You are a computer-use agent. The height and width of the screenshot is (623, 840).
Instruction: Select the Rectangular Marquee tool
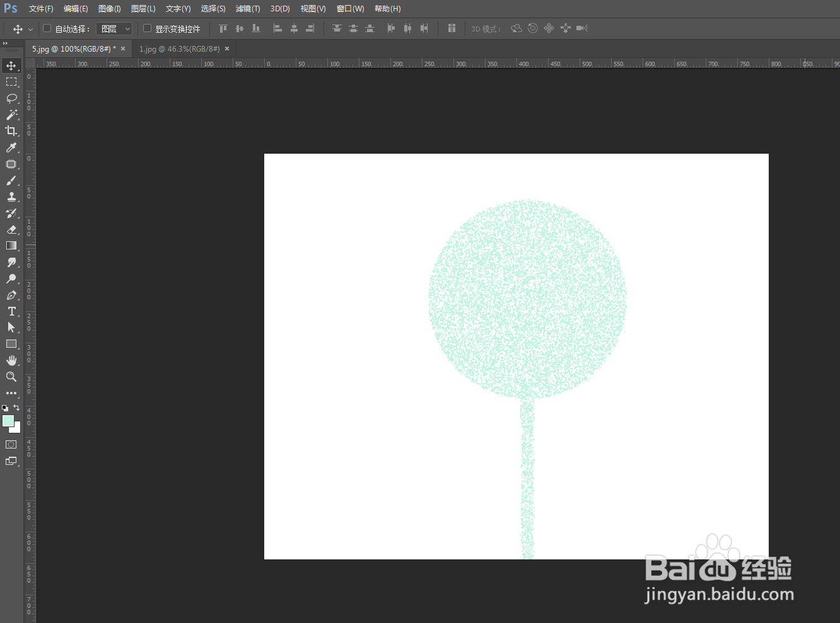(11, 82)
